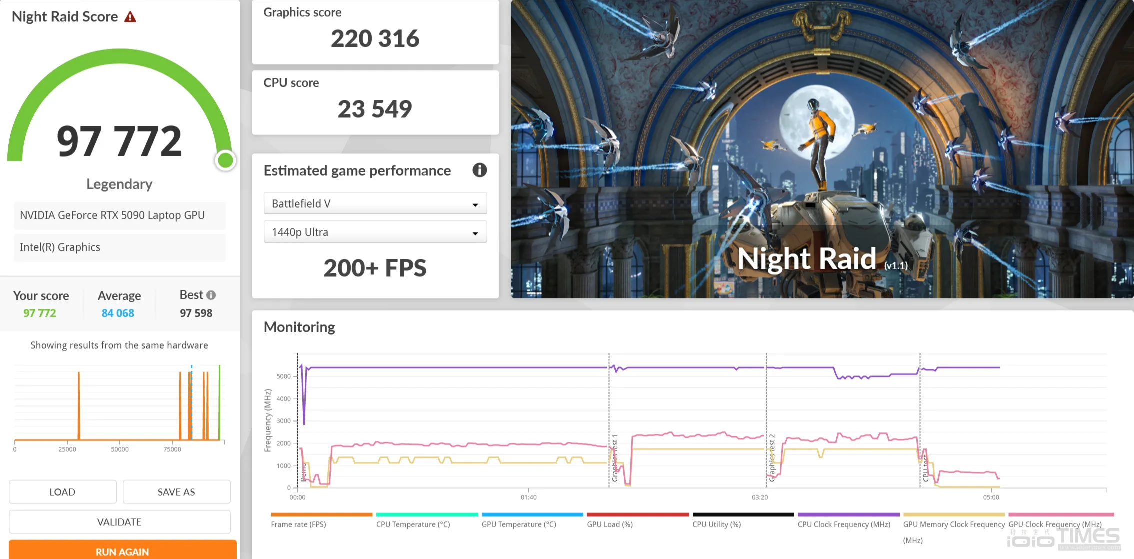
Task: Click the large 97 772 gauge score
Action: pyautogui.click(x=119, y=141)
